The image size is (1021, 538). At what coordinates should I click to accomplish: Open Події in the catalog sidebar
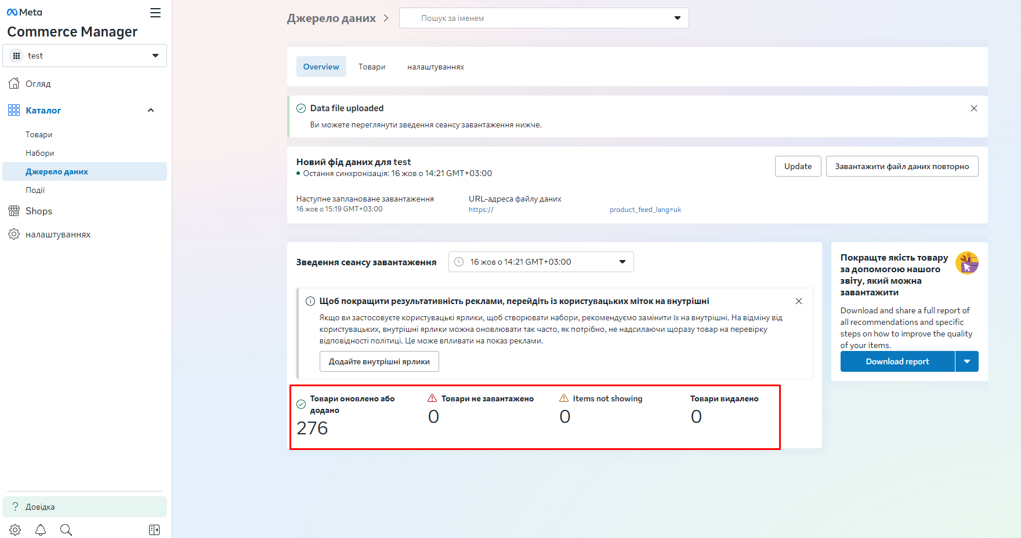35,190
